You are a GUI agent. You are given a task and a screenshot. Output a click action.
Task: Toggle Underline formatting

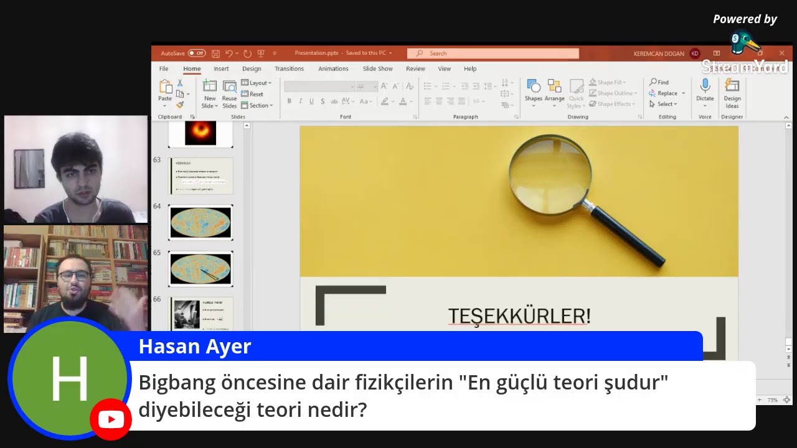311,101
